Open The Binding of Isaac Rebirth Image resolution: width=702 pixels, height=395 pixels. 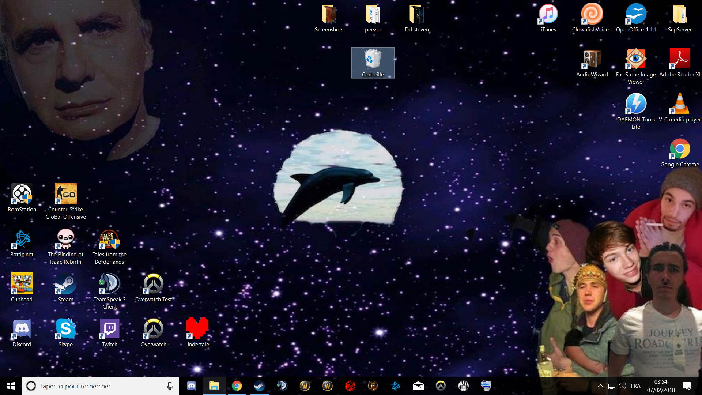coord(65,239)
